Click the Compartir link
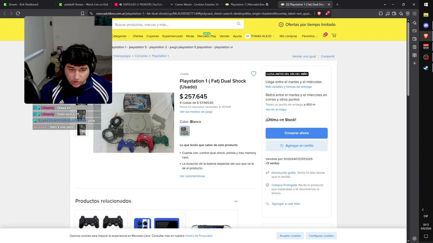The image size is (433, 243). point(328,56)
